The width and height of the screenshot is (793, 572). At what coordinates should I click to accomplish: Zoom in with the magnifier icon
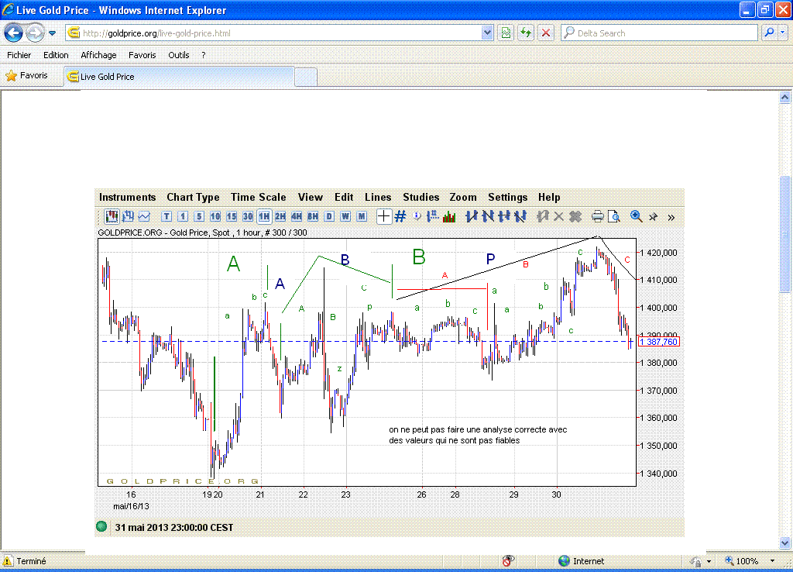(637, 217)
